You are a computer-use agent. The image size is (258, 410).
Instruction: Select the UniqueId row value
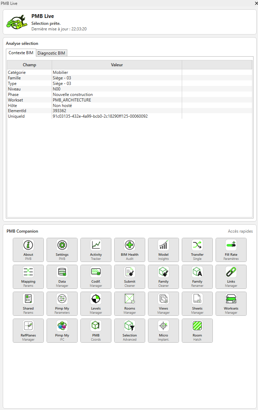click(x=100, y=116)
